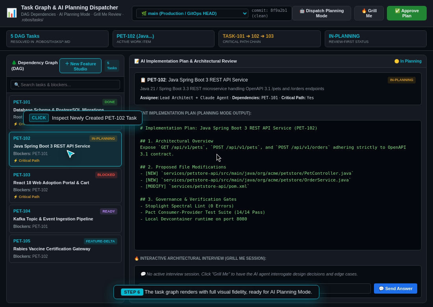The height and width of the screenshot is (307, 433).
Task: Click the Stoplight Spectral Lint gate line
Action: point(187,206)
